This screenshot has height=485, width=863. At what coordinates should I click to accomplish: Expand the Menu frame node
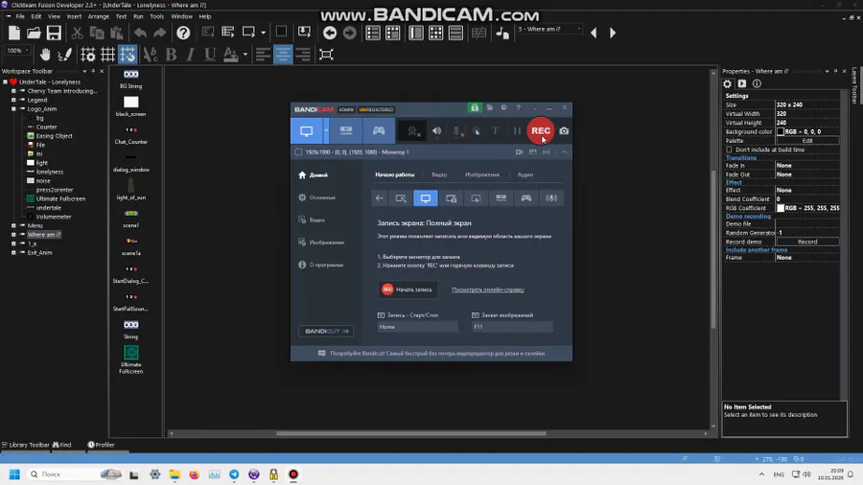13,225
